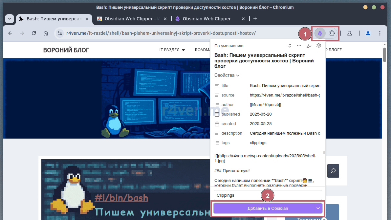This screenshot has width=391, height=220.
Task: Open the browser profile avatar
Action: (x=368, y=33)
